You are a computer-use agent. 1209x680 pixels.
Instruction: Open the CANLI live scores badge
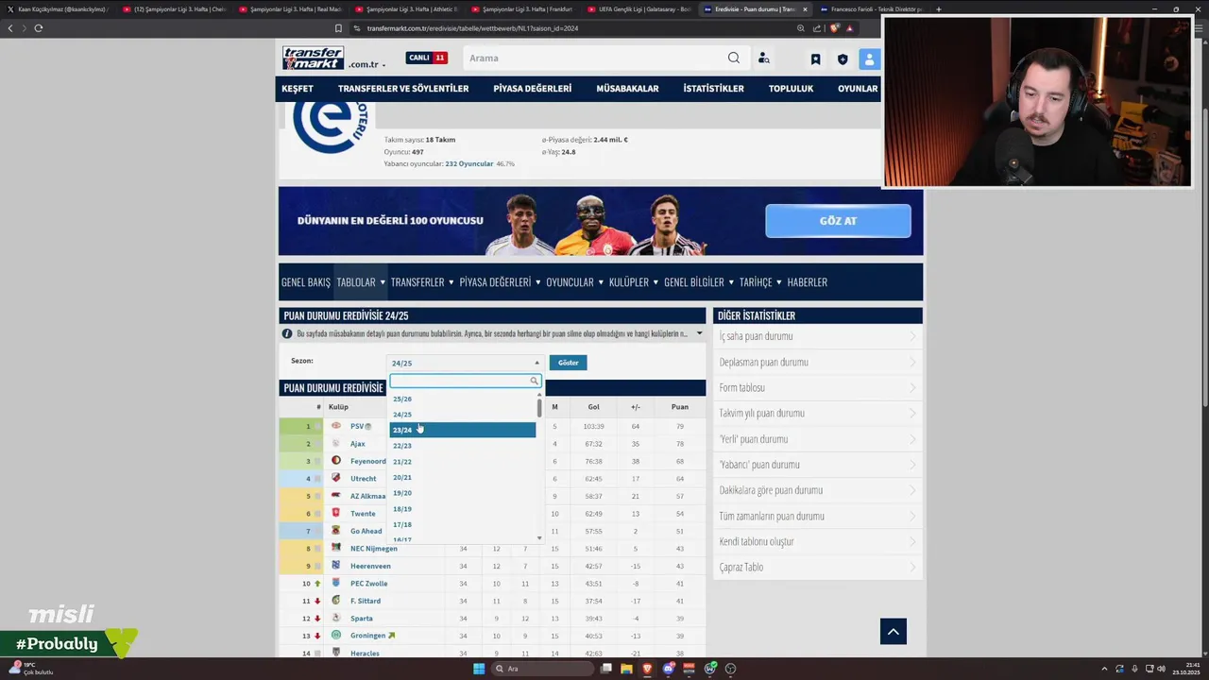427,58
